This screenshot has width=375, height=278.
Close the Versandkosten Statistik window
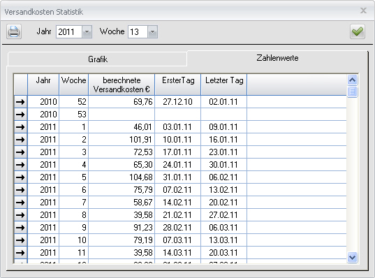click(x=364, y=10)
